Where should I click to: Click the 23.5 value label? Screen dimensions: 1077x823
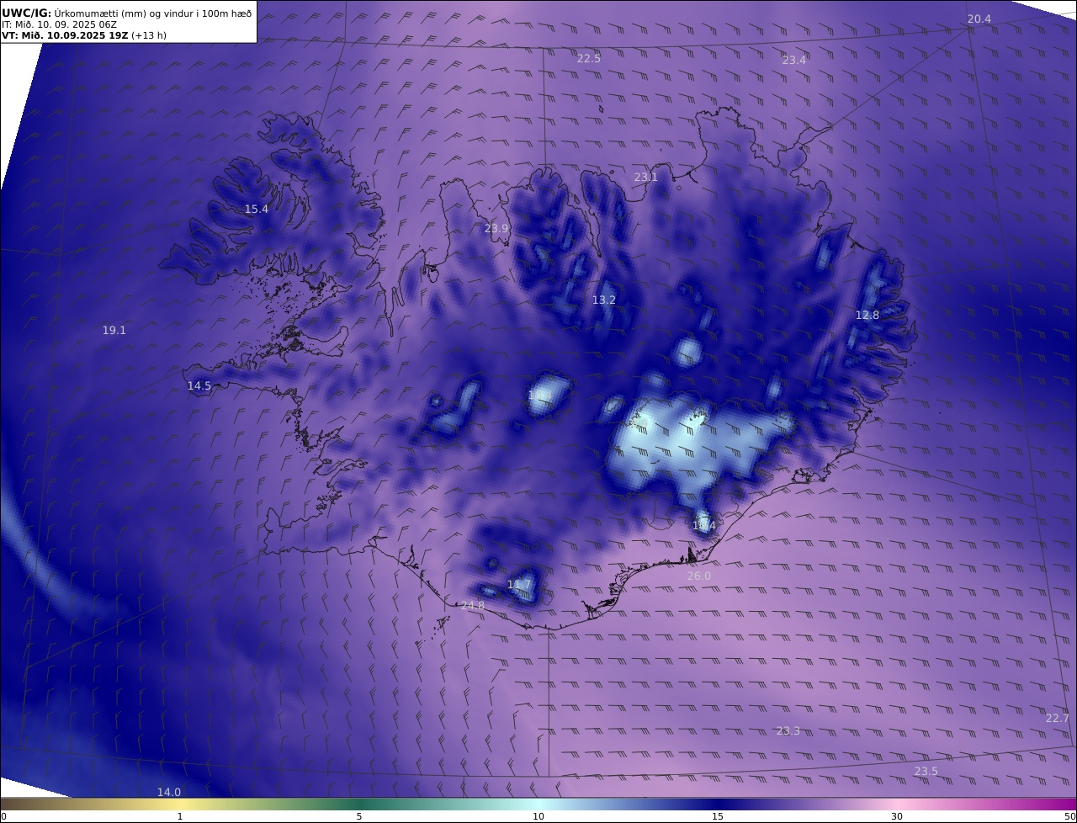(x=926, y=772)
